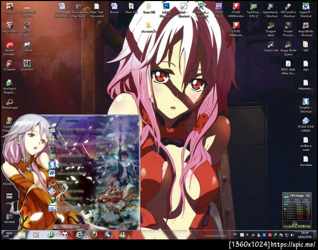Launch Windows Media Player from taskbar
The image size is (318, 250).
pyautogui.click(x=36, y=235)
